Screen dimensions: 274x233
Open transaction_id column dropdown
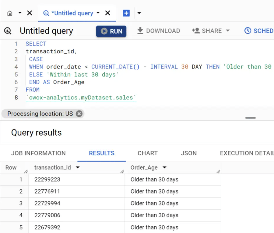[78, 167]
